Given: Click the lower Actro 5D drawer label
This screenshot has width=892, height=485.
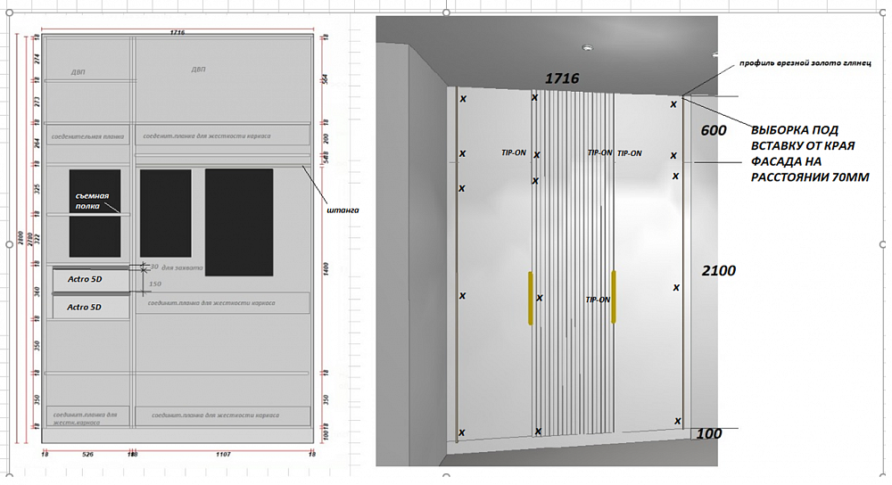Looking at the screenshot, I should pyautogui.click(x=86, y=307).
